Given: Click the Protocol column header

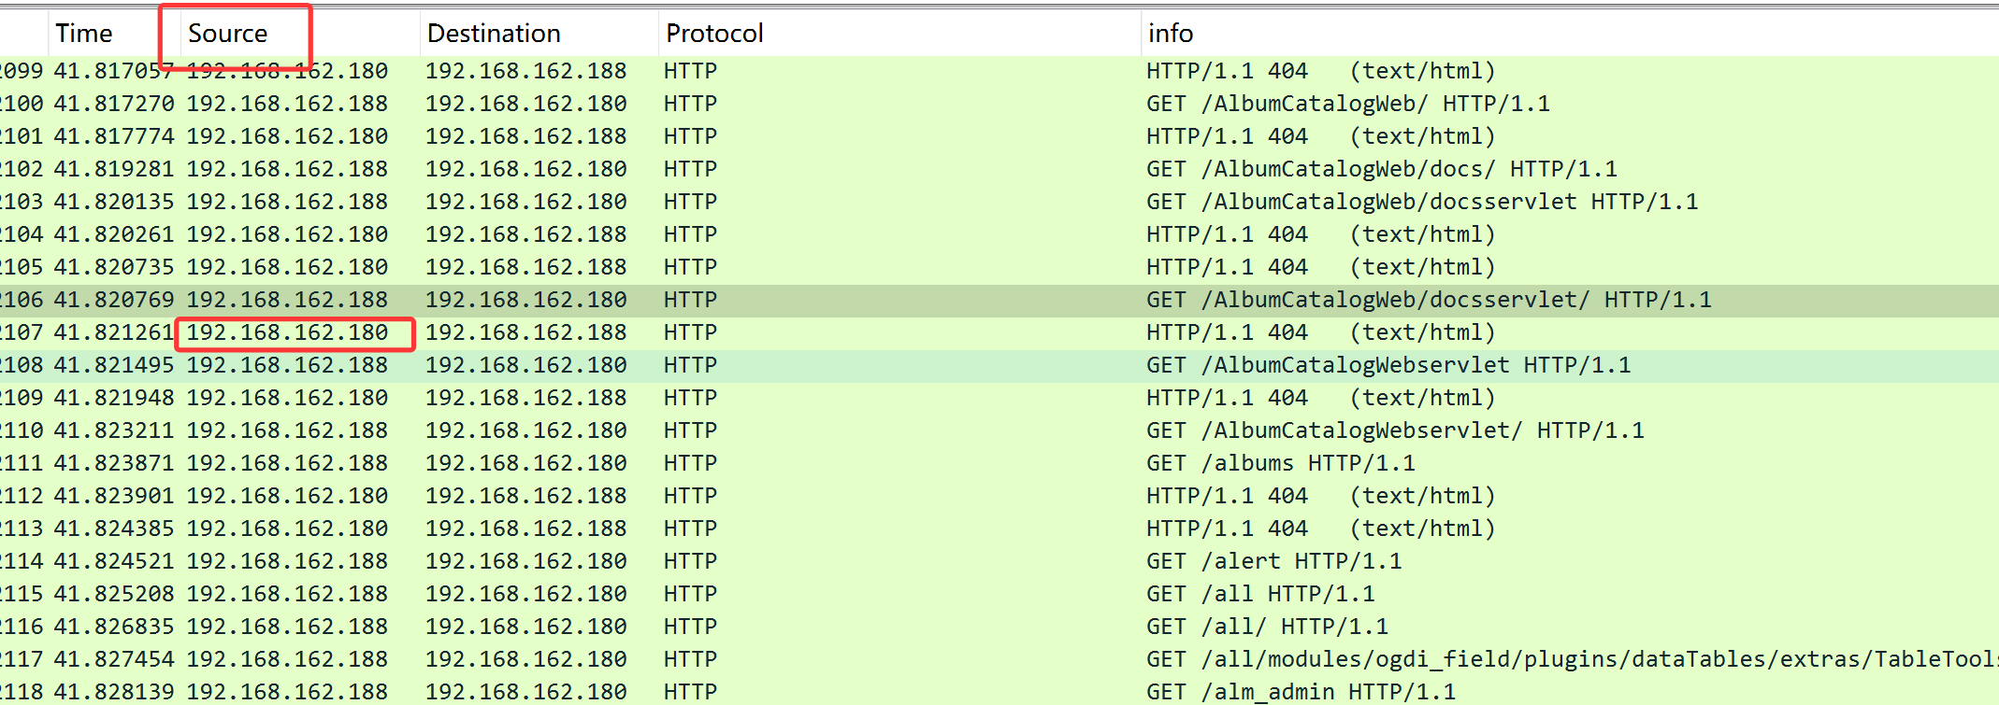Looking at the screenshot, I should click(714, 34).
